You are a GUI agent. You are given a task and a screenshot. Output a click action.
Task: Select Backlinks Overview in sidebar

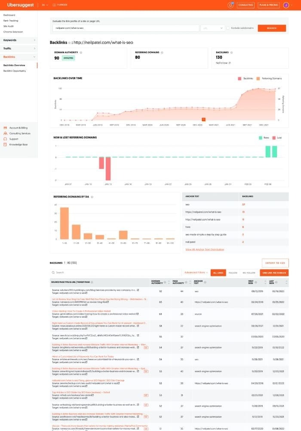pos(14,65)
